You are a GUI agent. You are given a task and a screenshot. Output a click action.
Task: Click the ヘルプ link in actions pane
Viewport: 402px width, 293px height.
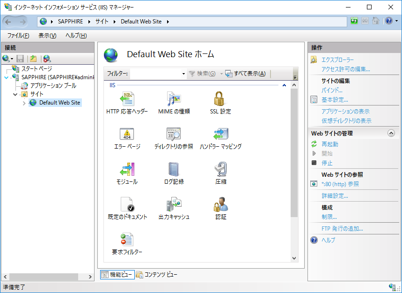click(x=329, y=240)
